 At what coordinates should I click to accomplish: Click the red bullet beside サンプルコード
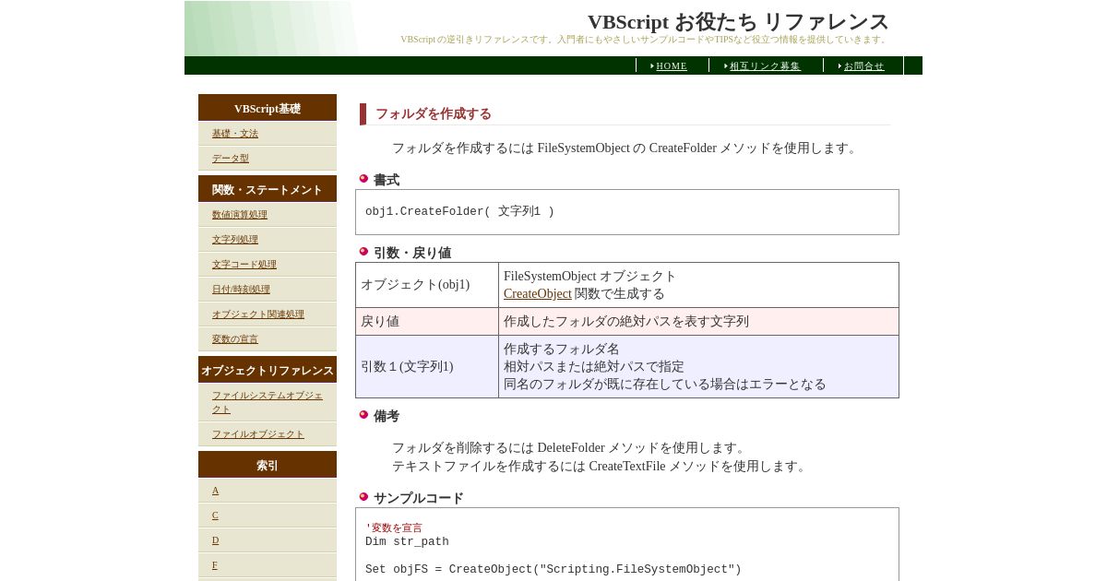click(363, 497)
